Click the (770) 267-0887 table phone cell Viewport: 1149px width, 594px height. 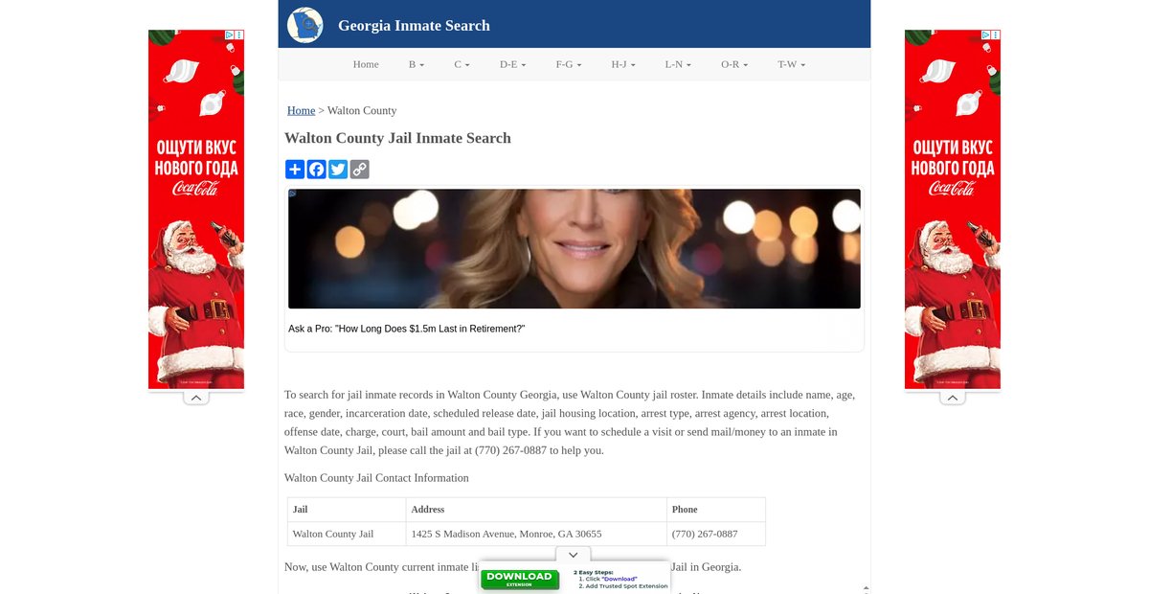716,534
